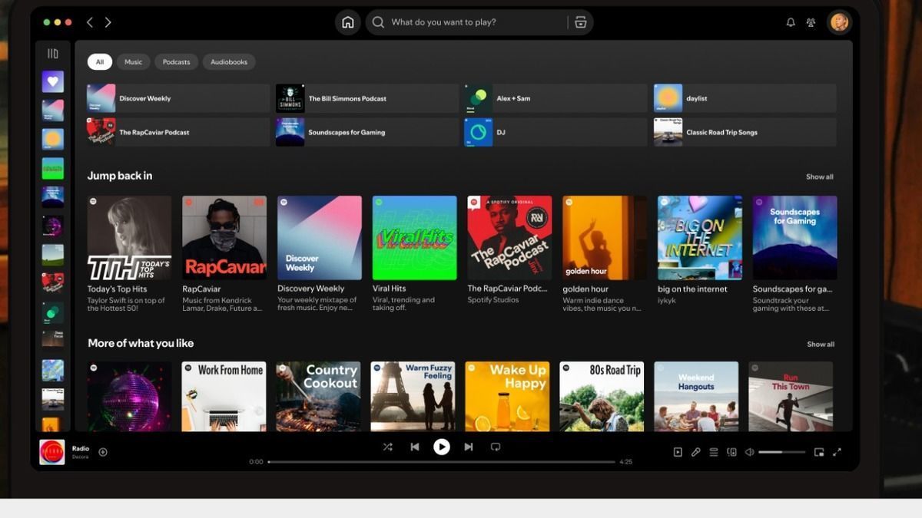Image resolution: width=922 pixels, height=518 pixels.
Task: Open Now Playing view icon
Action: pyautogui.click(x=678, y=452)
